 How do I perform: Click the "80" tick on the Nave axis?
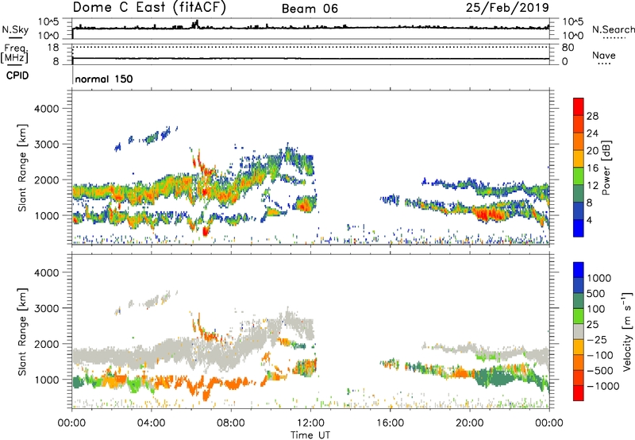pos(568,48)
